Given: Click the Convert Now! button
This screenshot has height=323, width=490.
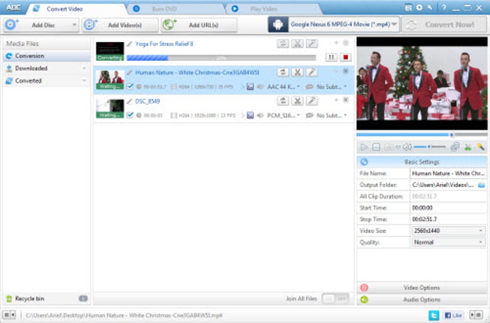Looking at the screenshot, I should (x=444, y=24).
